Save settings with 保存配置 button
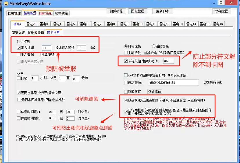The width and height of the screenshot is (240, 163). tap(221, 11)
